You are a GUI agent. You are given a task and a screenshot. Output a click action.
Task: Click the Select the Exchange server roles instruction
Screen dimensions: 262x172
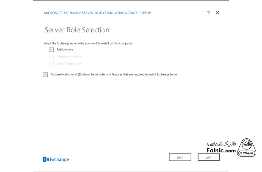[x=88, y=43]
